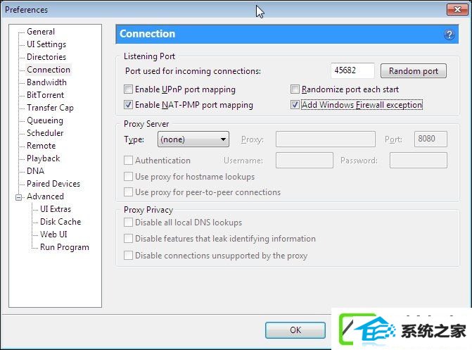Open Advanced preferences page
This screenshot has width=472, height=350.
tap(45, 196)
